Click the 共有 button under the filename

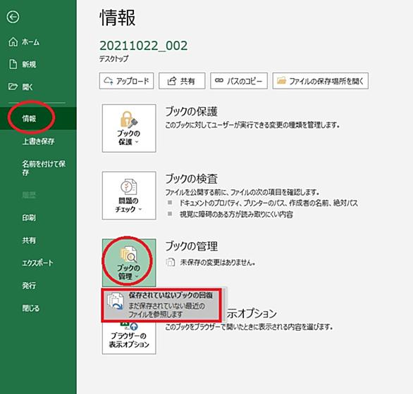182,81
